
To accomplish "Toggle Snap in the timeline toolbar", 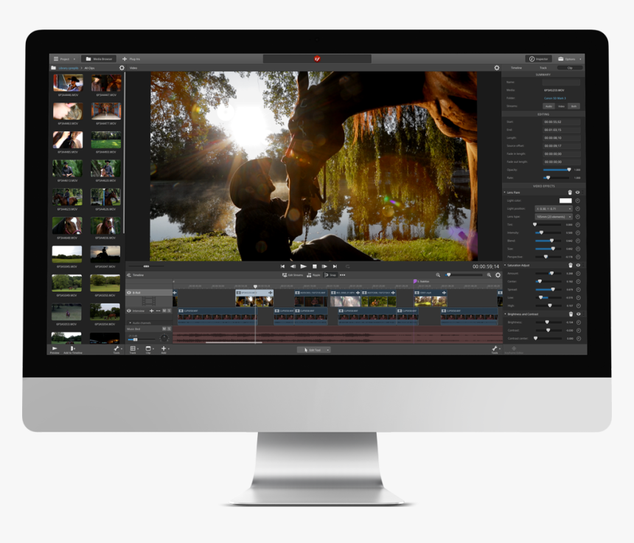I will (330, 275).
